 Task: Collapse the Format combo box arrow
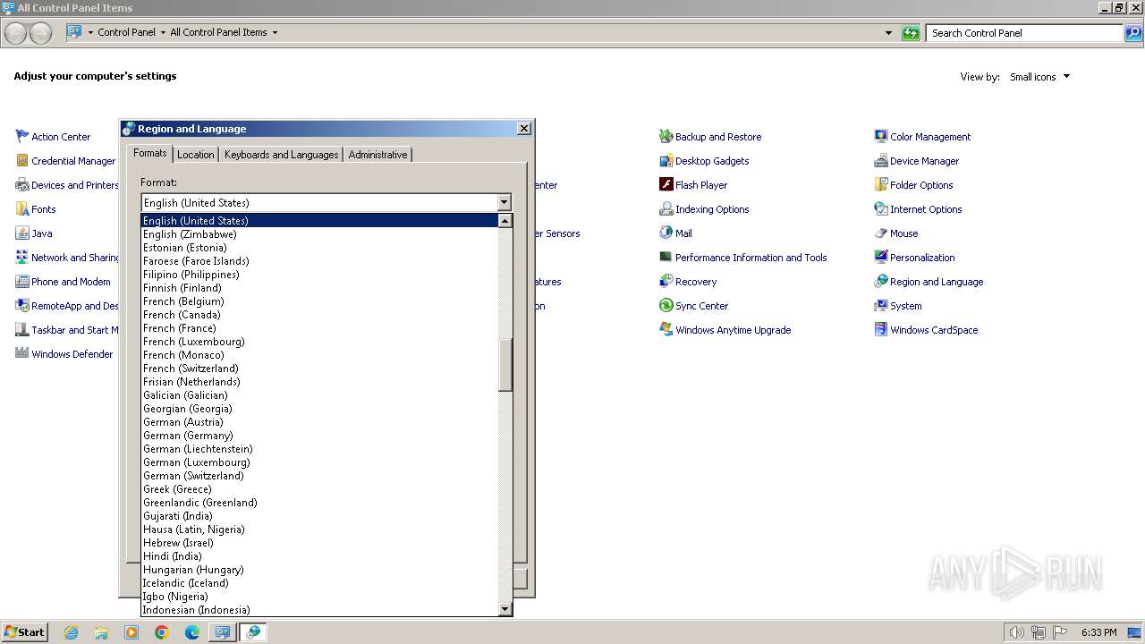pyautogui.click(x=504, y=203)
